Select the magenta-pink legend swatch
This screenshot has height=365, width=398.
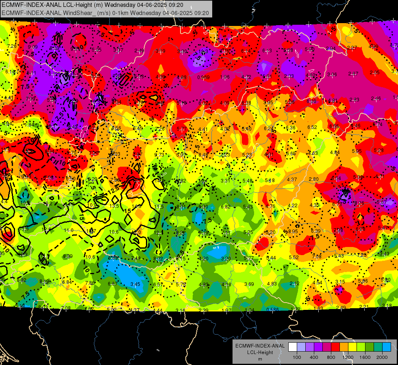[327, 347]
